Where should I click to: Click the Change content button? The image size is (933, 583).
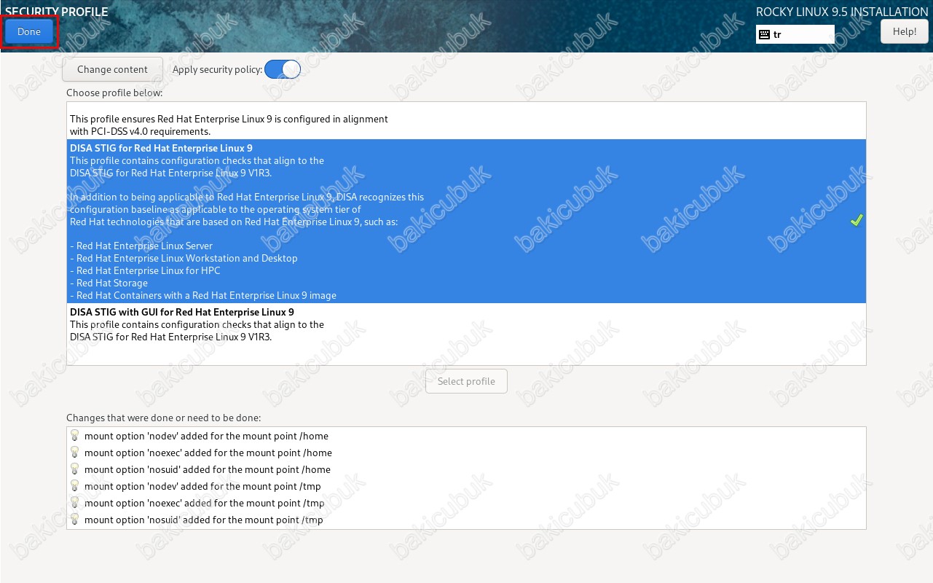point(112,69)
